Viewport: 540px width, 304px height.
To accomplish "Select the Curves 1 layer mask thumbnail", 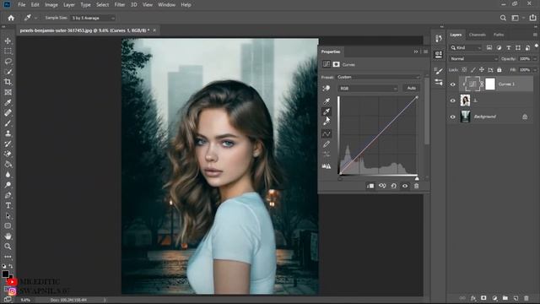I will point(490,84).
